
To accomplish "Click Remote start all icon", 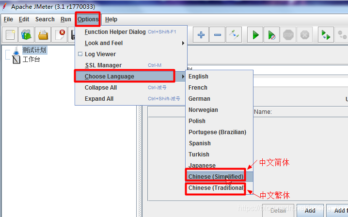I will 326,35.
